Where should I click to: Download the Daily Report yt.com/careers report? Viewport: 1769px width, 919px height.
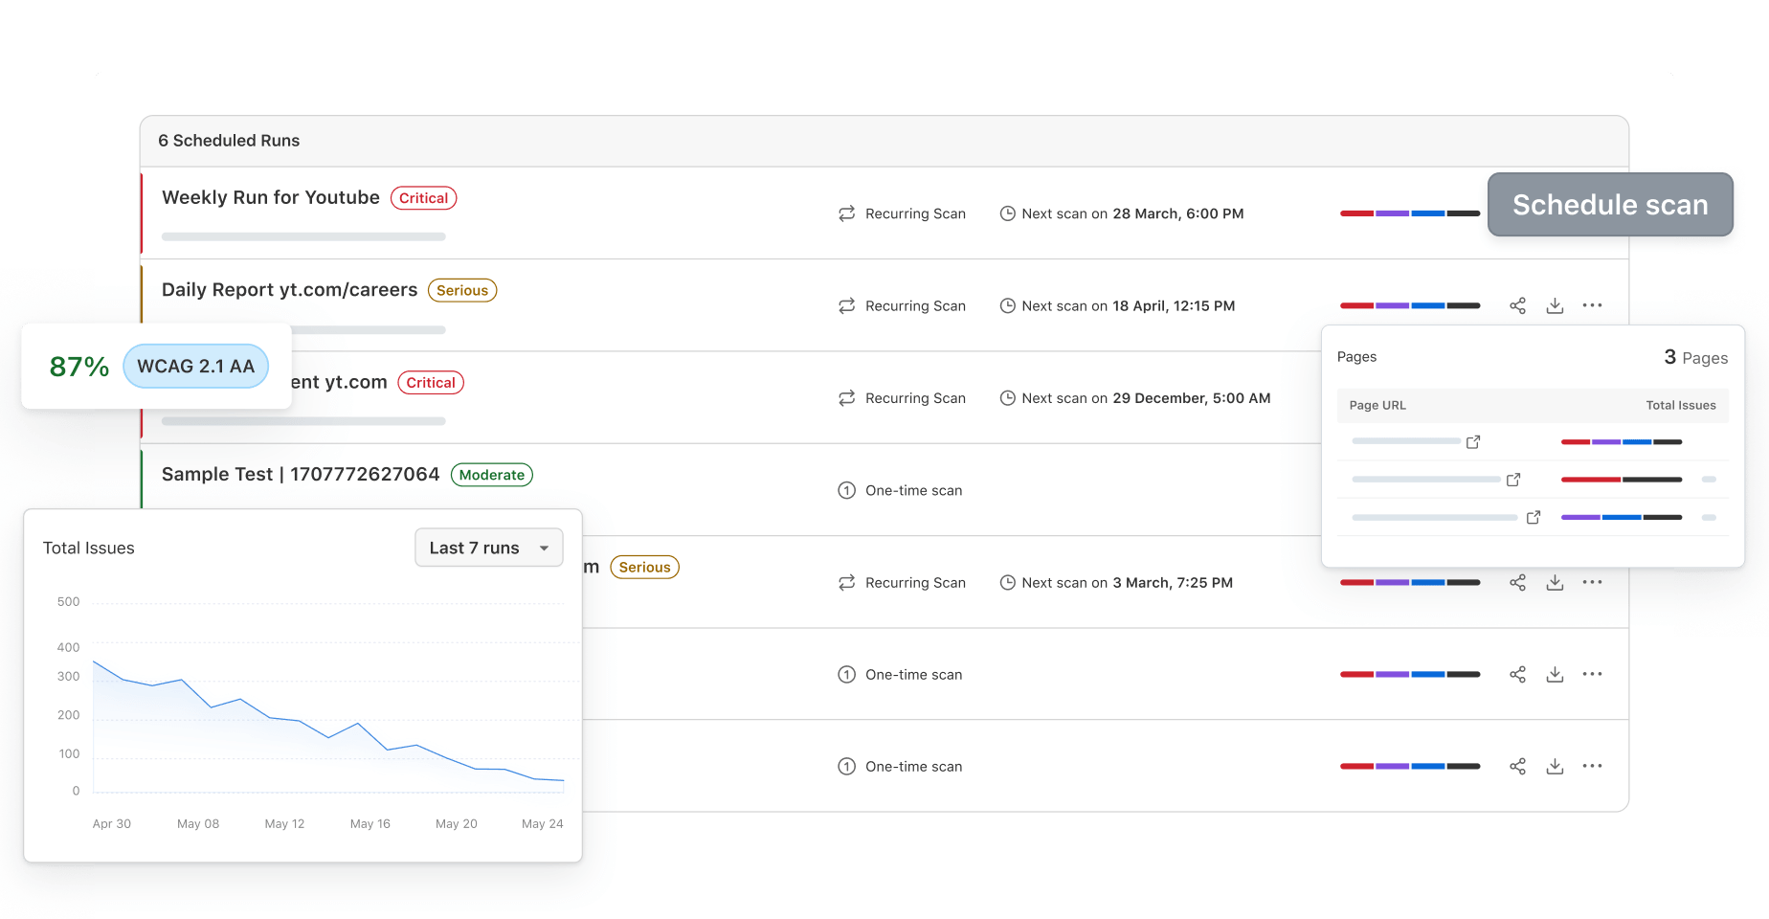tap(1555, 305)
